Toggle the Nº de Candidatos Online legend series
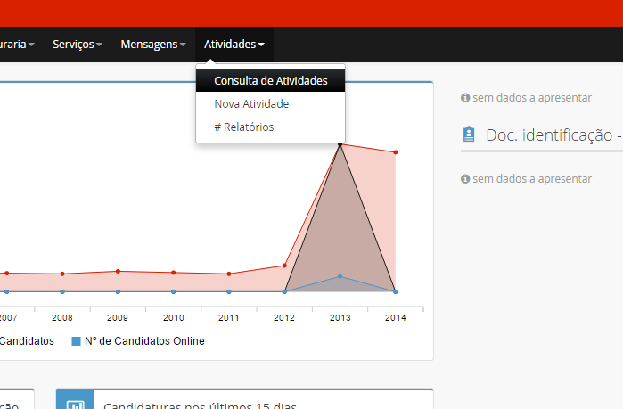Screen dimensions: 623x409 pos(143,341)
